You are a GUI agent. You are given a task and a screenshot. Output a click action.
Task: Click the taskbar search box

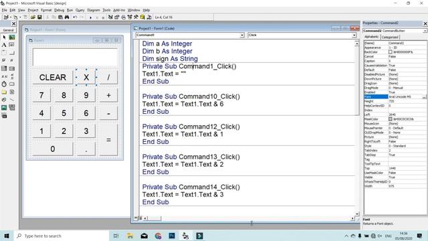coord(61,236)
